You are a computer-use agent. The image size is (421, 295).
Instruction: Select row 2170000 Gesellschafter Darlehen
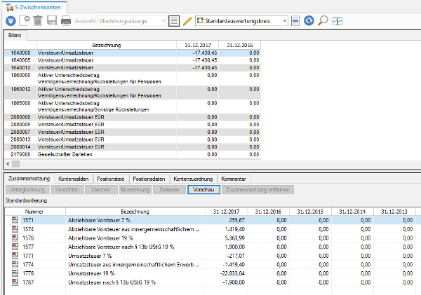pos(133,154)
